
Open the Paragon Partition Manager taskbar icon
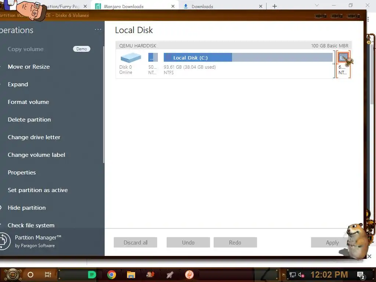[x=189, y=275]
